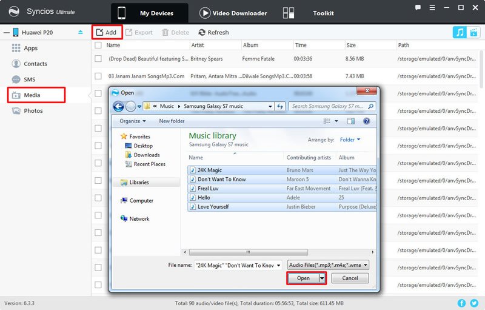This screenshot has width=485, height=310.
Task: Switch to Video Downloader tab
Action: [233, 13]
